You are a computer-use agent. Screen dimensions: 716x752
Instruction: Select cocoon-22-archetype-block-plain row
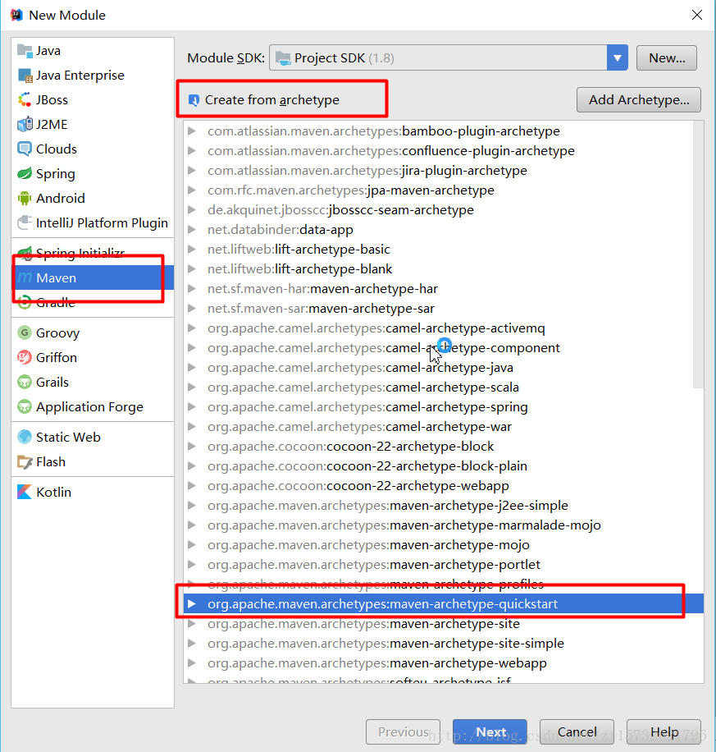point(438,465)
